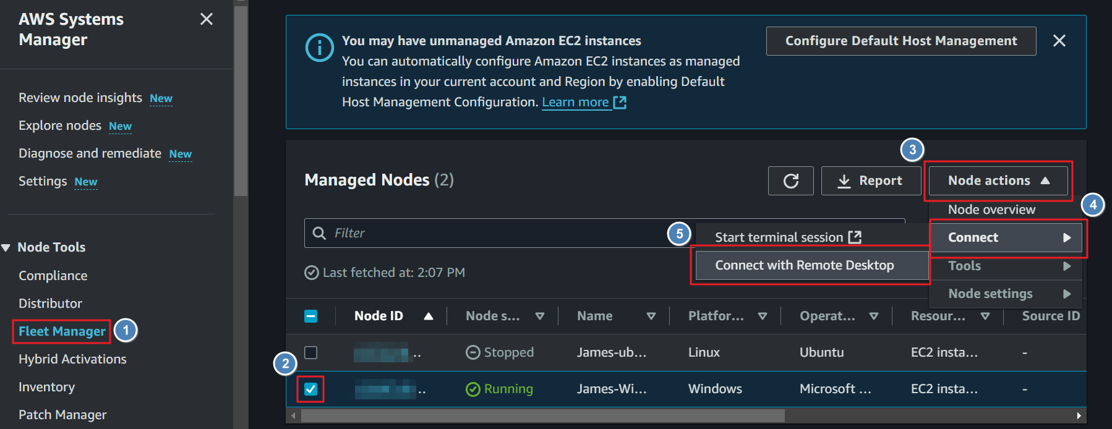Click the table's horizontal scrollbar thumb
This screenshot has height=429, width=1112.
[x=542, y=415]
